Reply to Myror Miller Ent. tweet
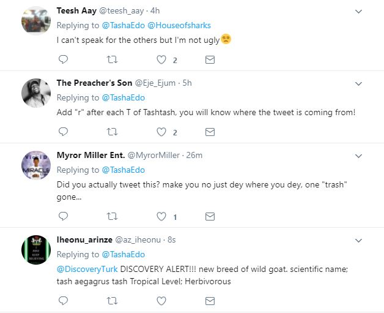This screenshot has width=384, height=313. pyautogui.click(x=63, y=216)
